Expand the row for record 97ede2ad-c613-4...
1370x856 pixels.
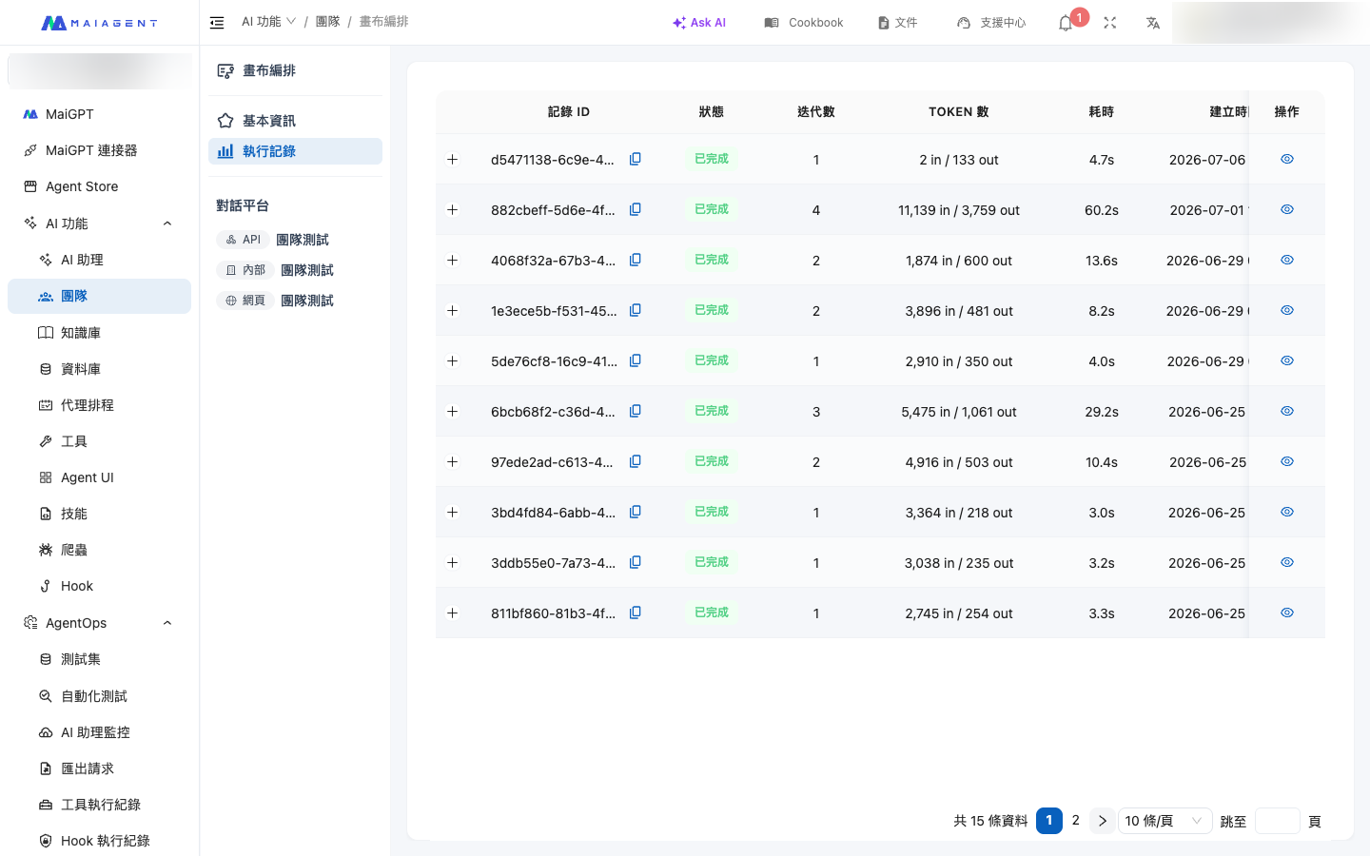tap(453, 462)
